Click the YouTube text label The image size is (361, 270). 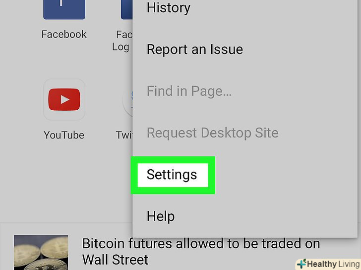(x=64, y=135)
